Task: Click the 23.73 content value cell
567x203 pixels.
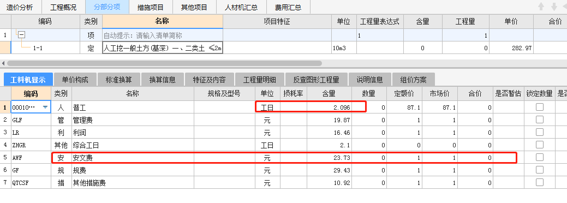Action: tap(330, 158)
